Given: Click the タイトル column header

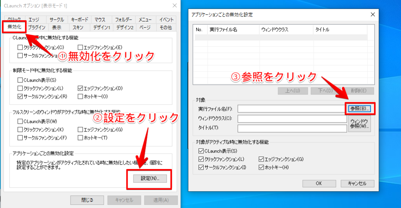Looking at the screenshot, I should click(340, 30).
